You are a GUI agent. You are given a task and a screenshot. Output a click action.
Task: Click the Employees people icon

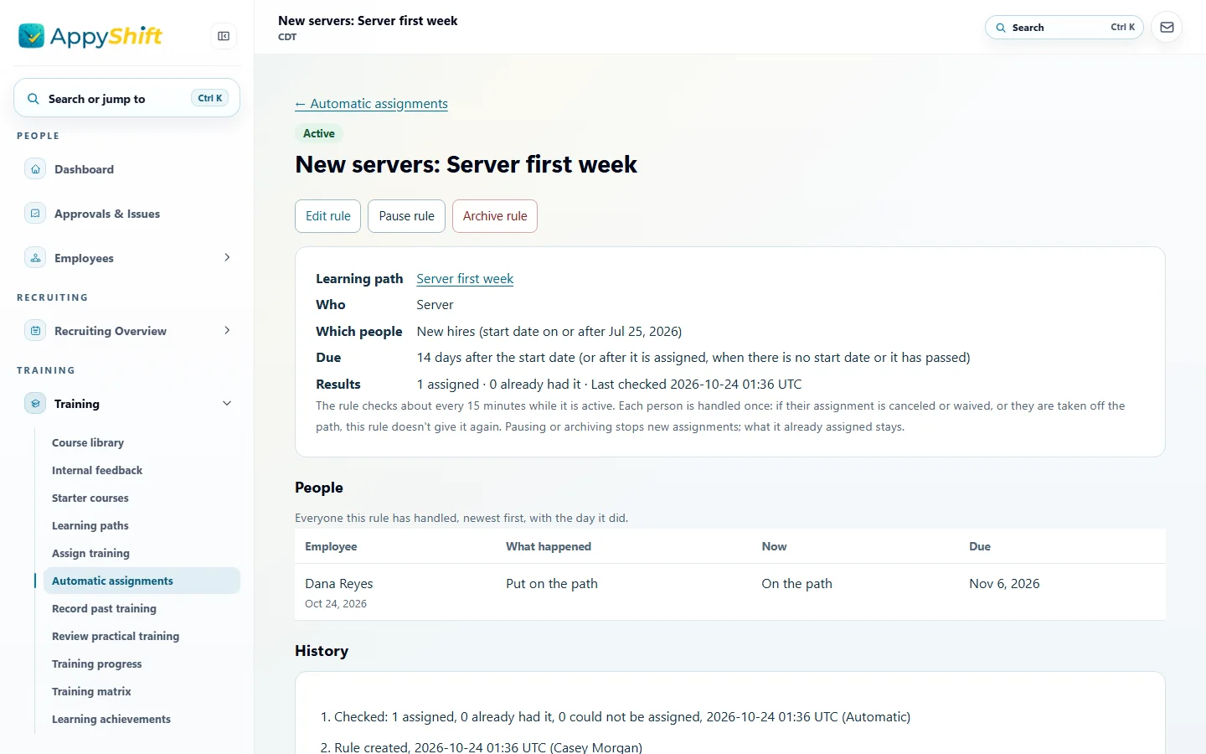click(35, 258)
